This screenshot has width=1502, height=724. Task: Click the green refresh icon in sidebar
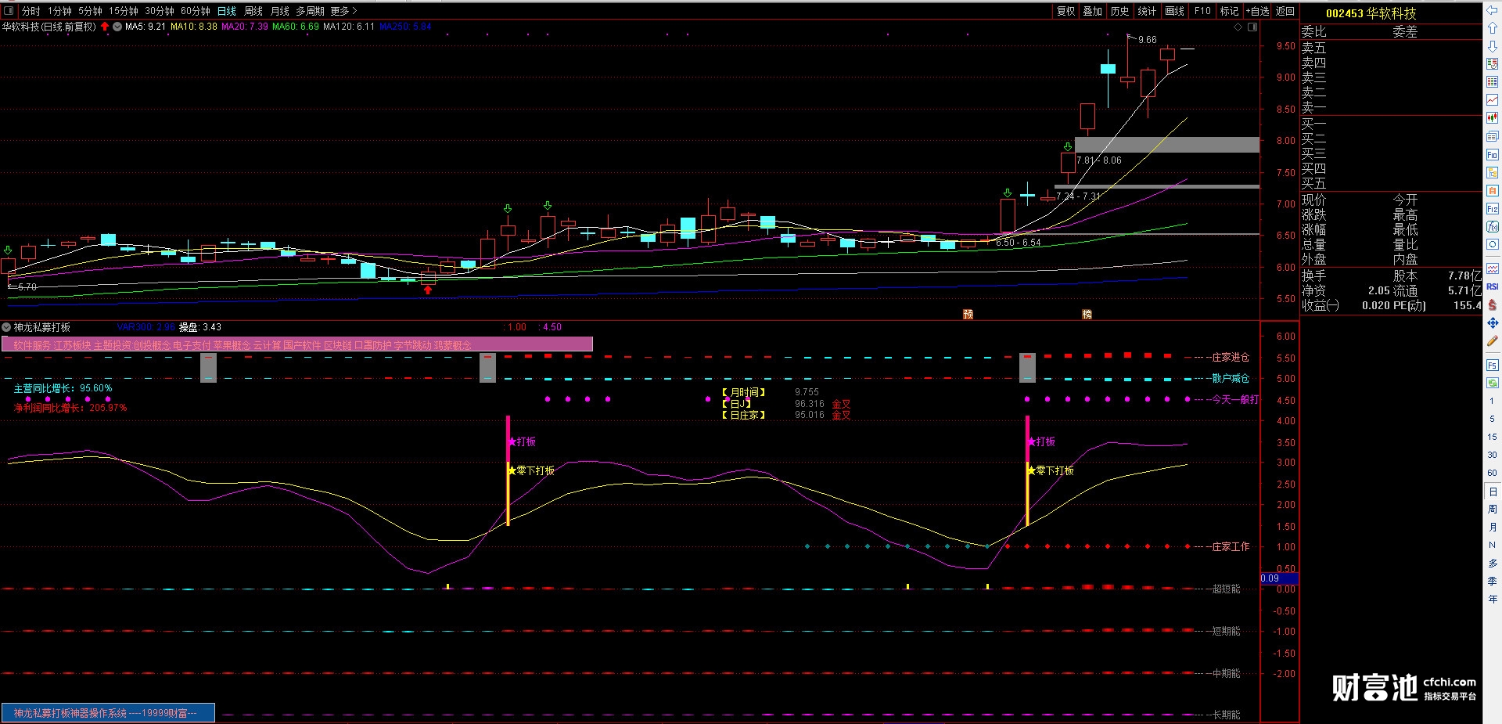click(1492, 383)
